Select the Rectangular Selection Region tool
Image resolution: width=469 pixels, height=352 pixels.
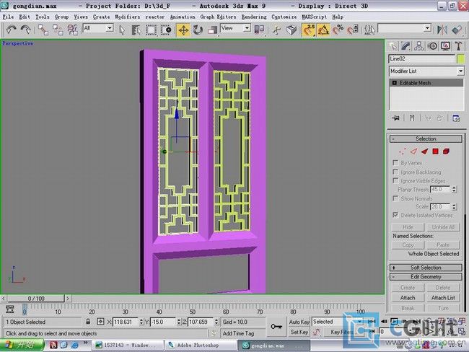tap(151, 30)
